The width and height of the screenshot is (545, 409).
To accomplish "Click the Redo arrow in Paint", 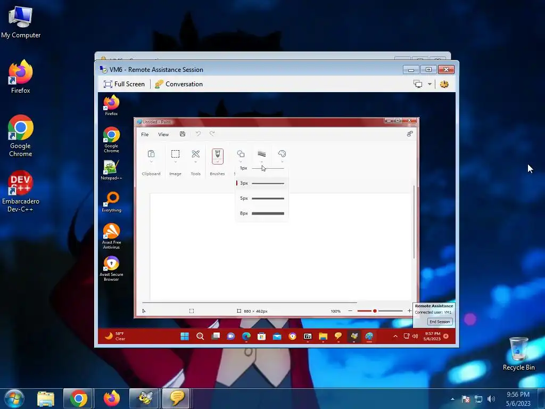I will 212,134.
